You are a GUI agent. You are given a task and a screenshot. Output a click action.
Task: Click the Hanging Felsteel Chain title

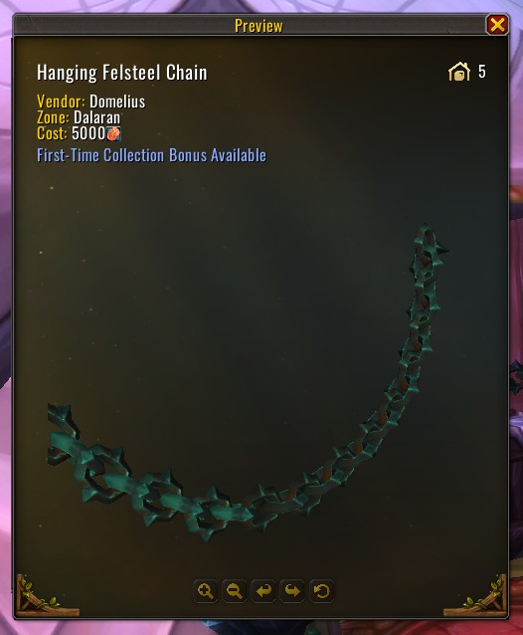click(121, 73)
